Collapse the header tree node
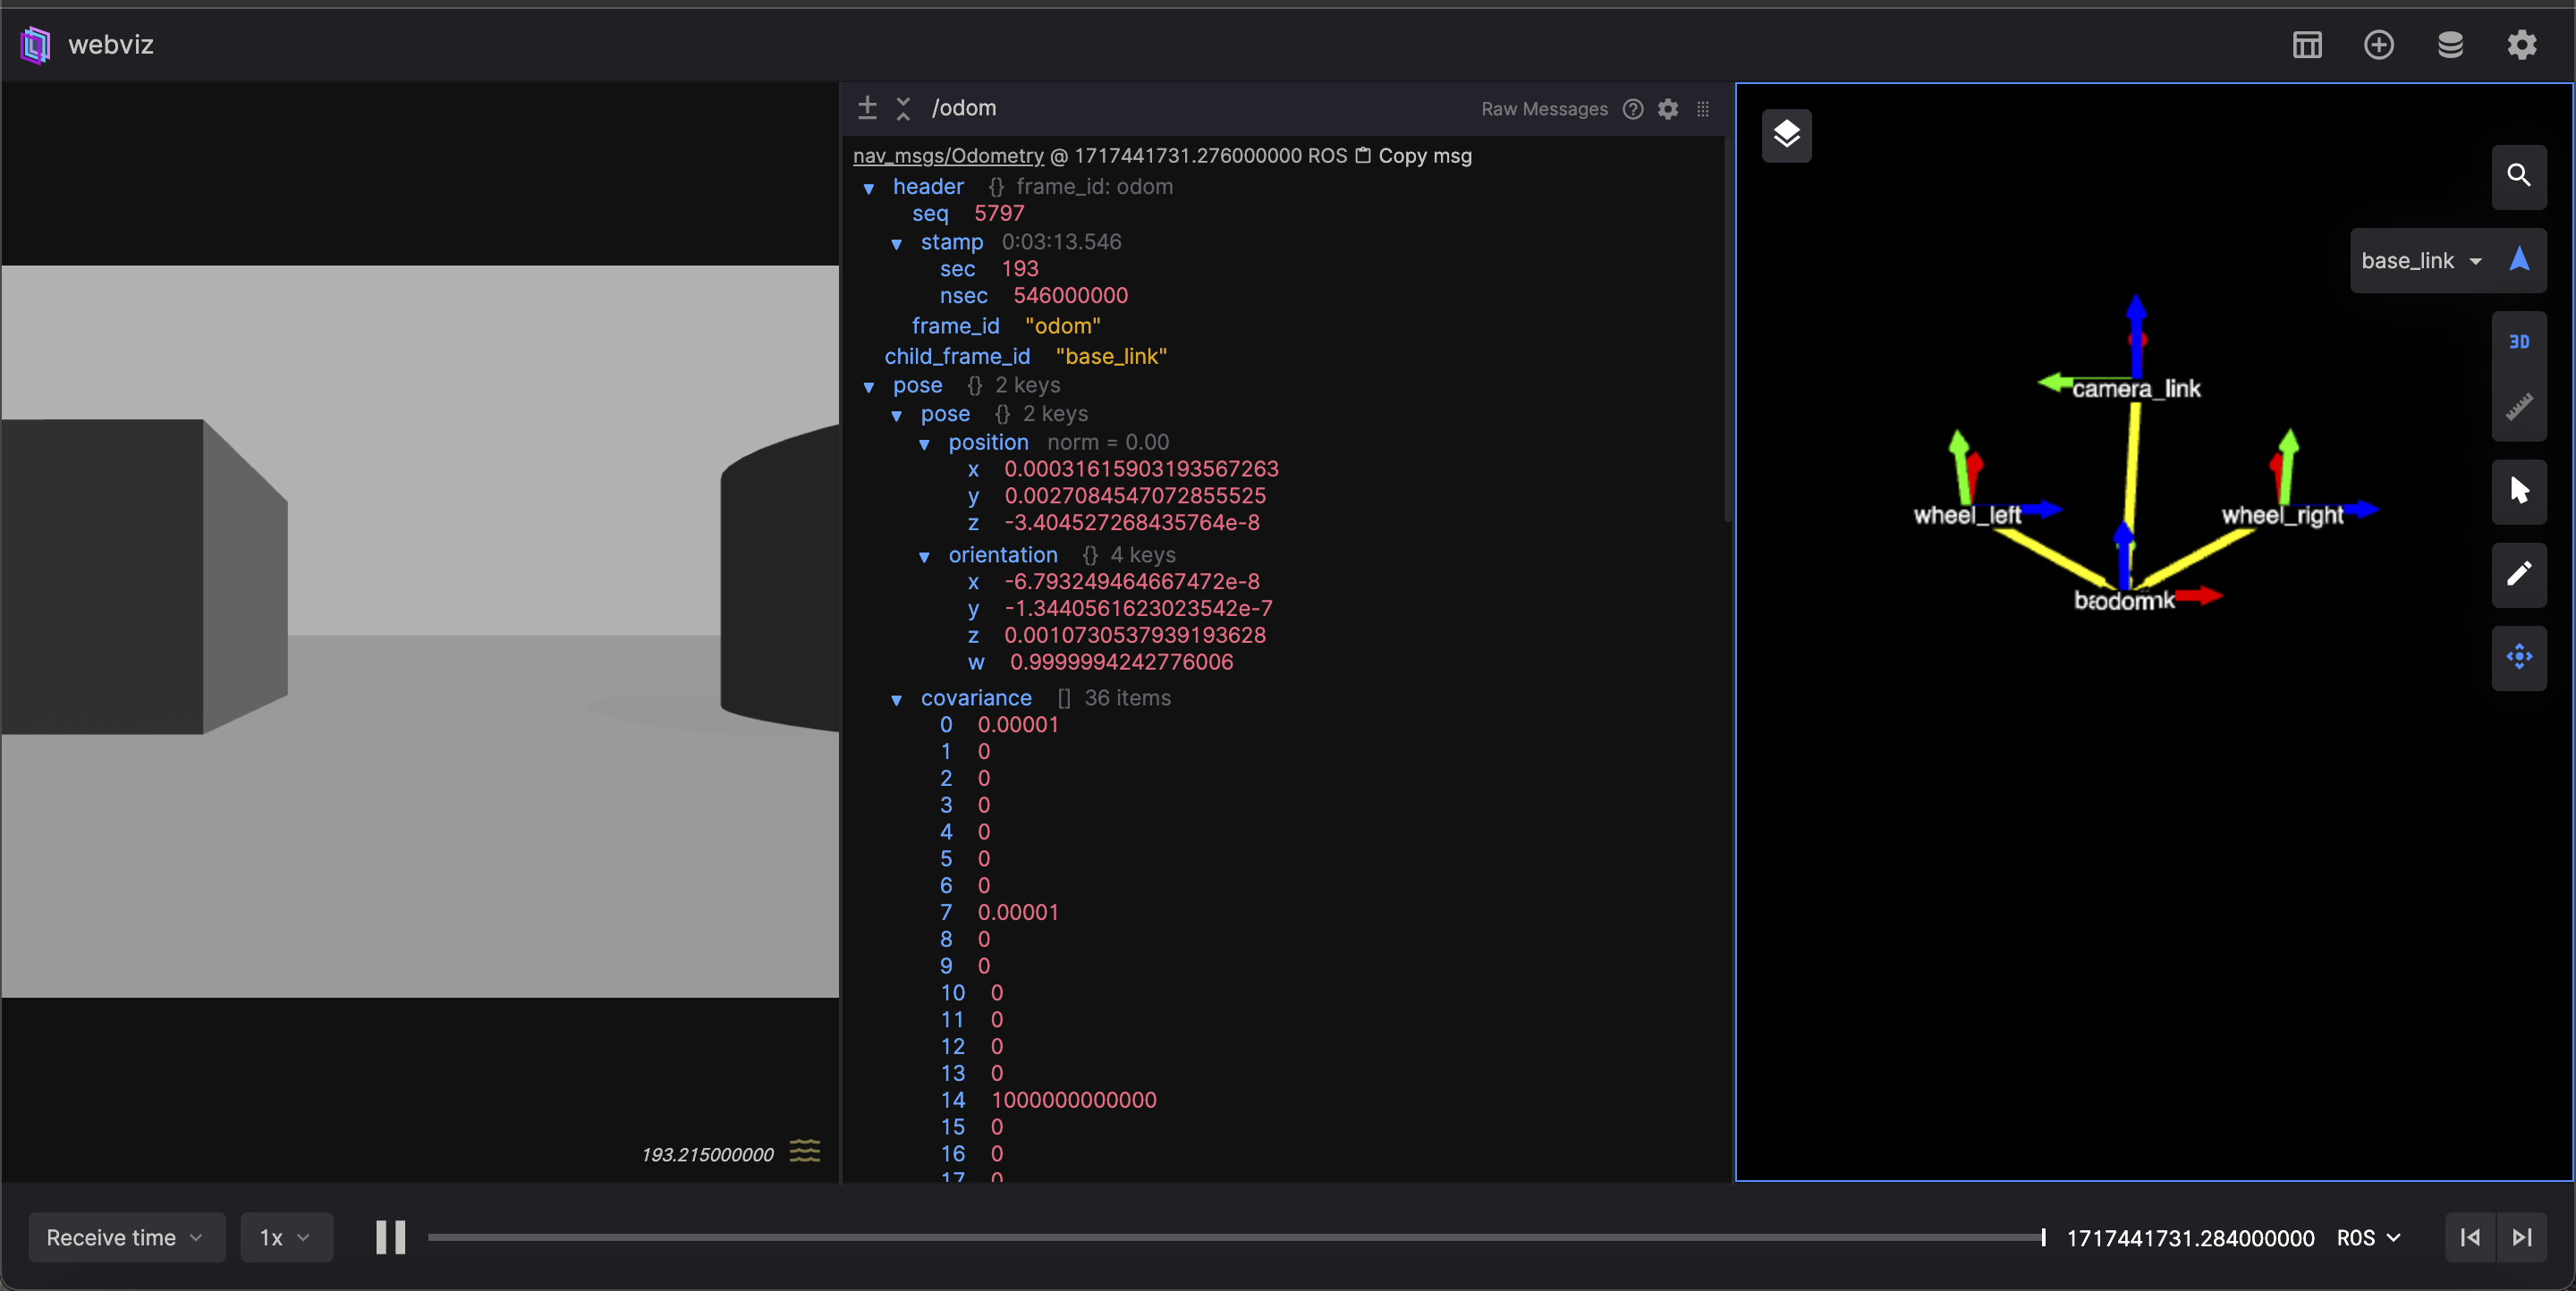This screenshot has height=1291, width=2576. pos(868,188)
